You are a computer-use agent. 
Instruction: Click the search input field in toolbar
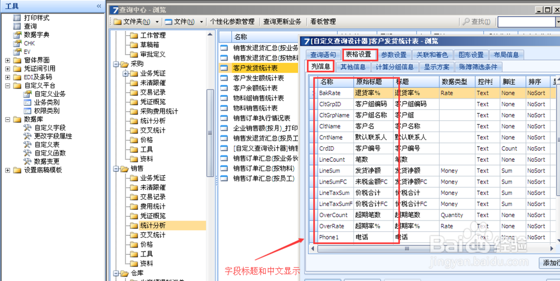tap(526, 22)
